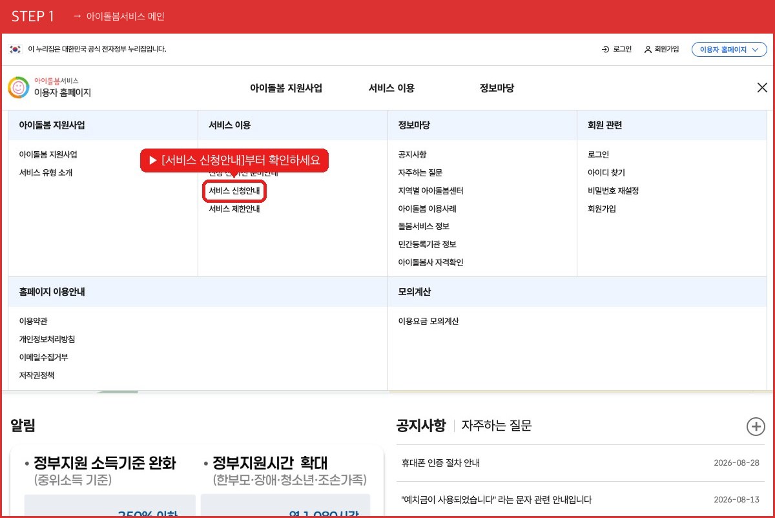The image size is (775, 518).
Task: Open 아이돌봄 이용사례 link
Action: pos(428,209)
